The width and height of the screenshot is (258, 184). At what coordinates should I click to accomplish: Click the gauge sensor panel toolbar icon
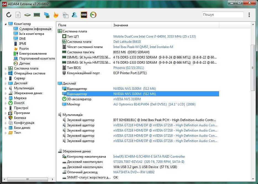93,15
